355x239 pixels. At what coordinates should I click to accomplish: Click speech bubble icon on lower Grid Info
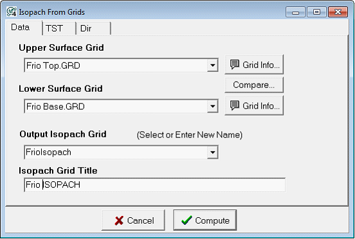coord(235,105)
